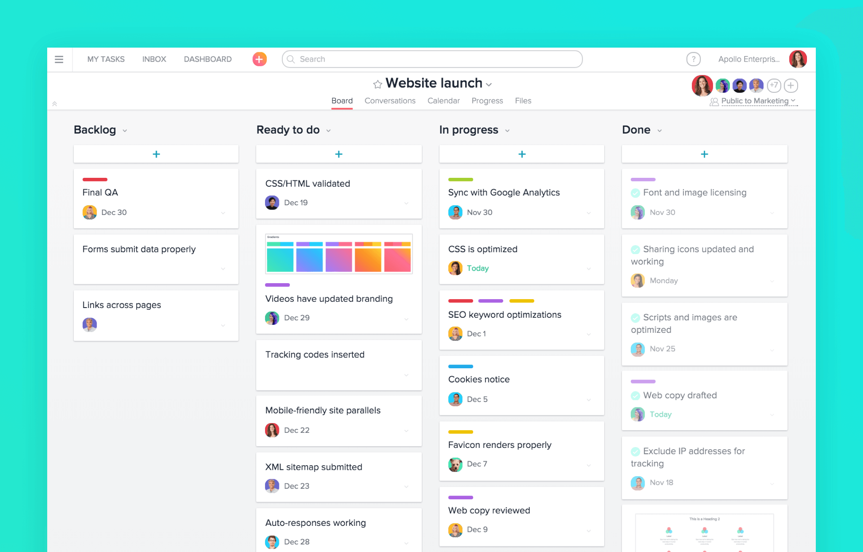Click the add member icon beside team avatars
863x552 pixels.
click(791, 85)
